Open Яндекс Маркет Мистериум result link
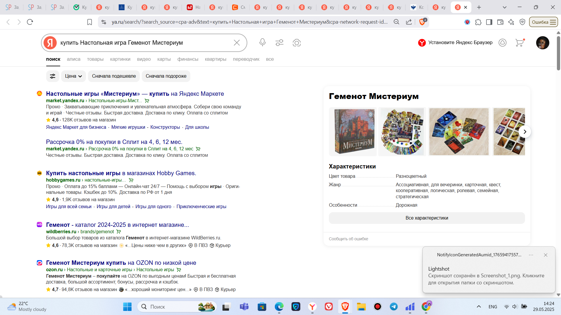The width and height of the screenshot is (561, 315). (135, 94)
